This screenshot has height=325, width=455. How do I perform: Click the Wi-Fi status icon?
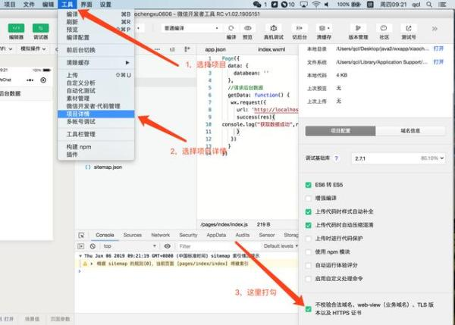tap(316, 5)
